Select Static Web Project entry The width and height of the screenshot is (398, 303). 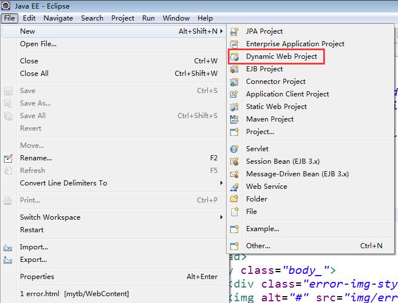pyautogui.click(x=311, y=107)
